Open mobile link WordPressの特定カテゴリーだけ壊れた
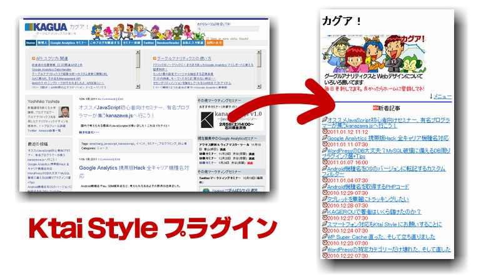 (x=389, y=249)
